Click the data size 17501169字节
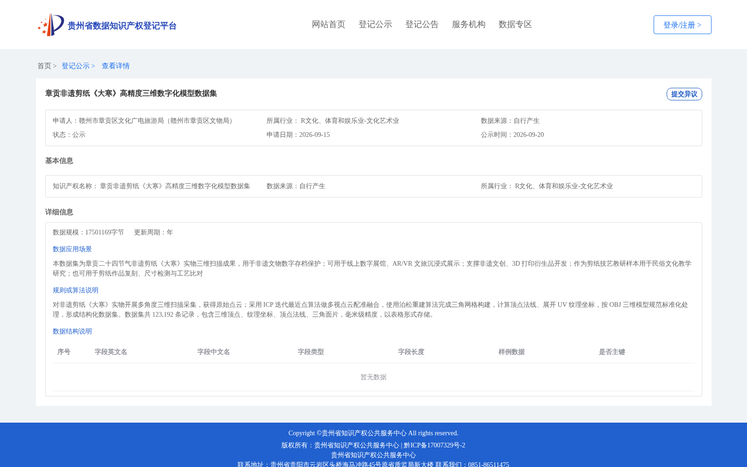 coord(105,232)
